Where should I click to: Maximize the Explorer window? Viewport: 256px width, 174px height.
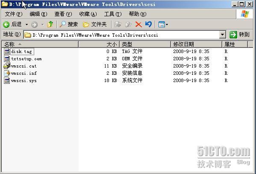[242, 4]
